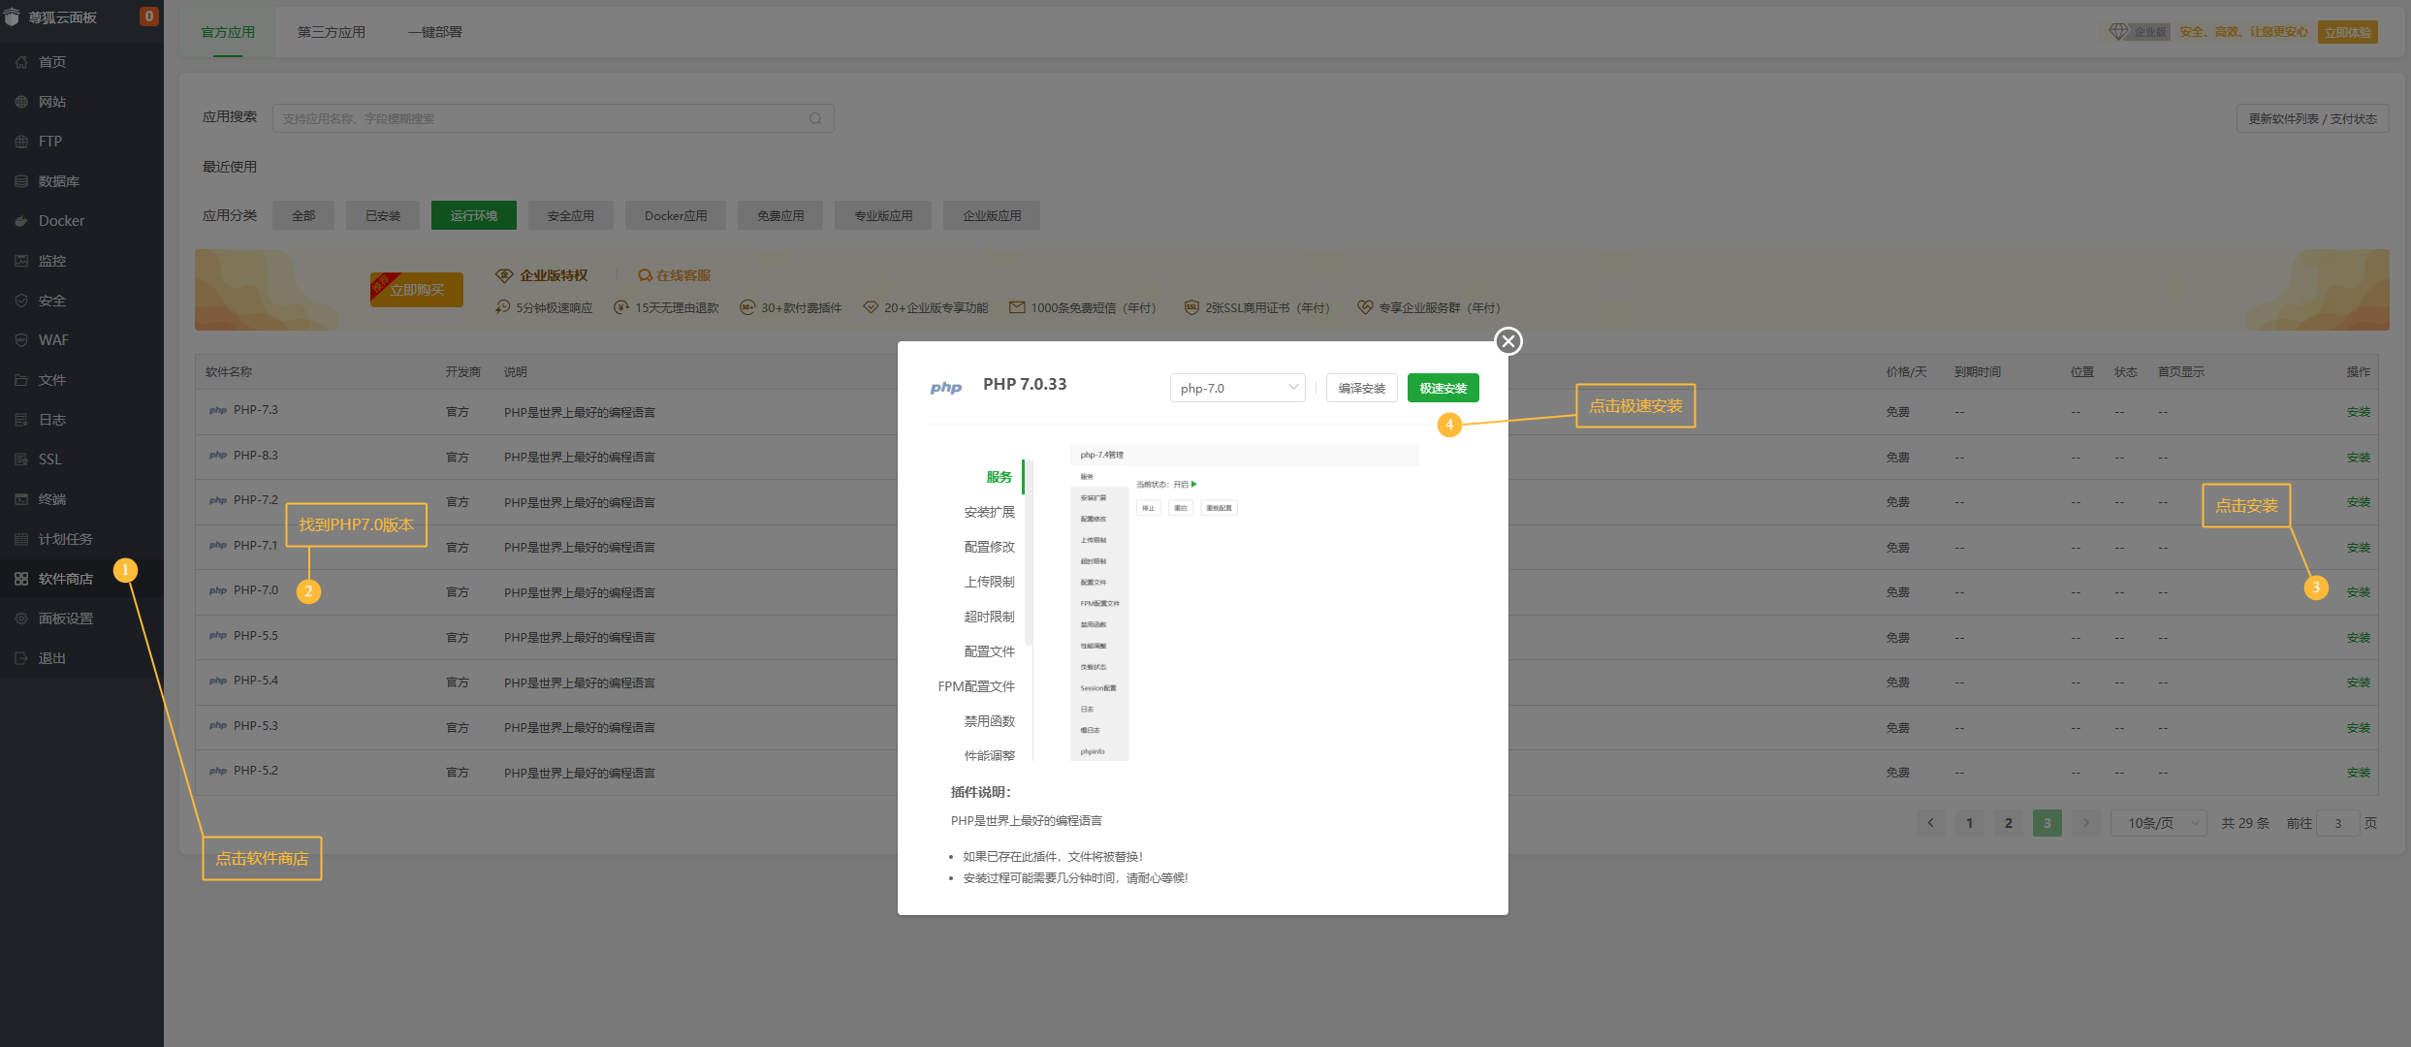Click the Docker sidebar icon
The image size is (2411, 1047).
coord(21,221)
